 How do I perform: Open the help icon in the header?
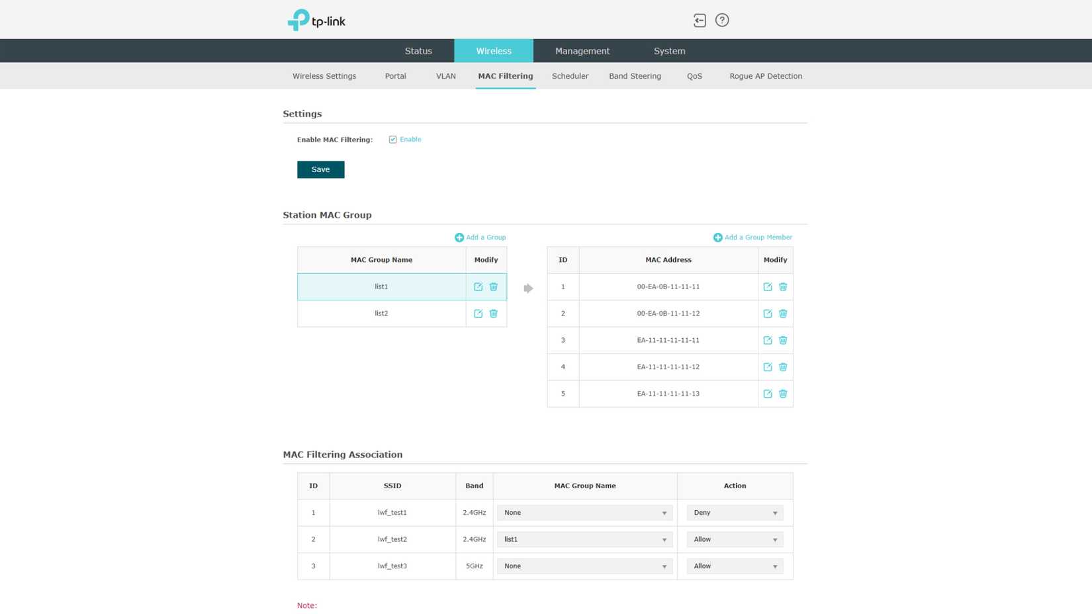tap(722, 21)
